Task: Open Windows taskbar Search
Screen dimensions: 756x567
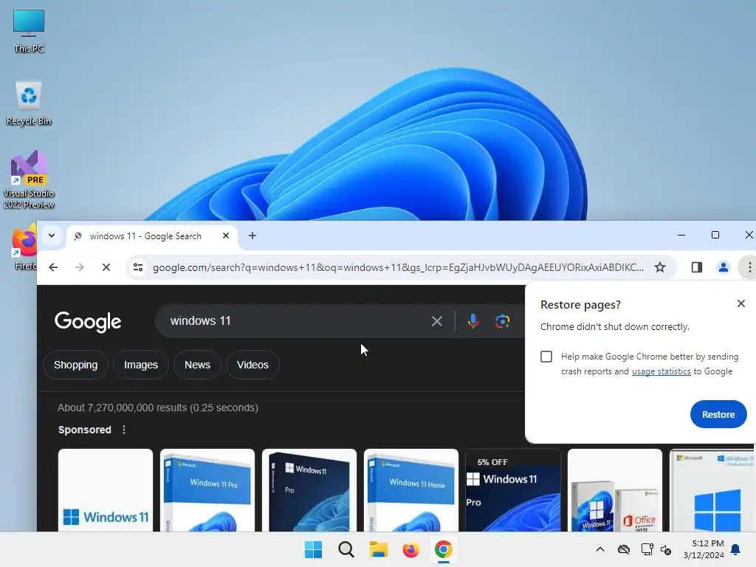Action: coord(346,549)
